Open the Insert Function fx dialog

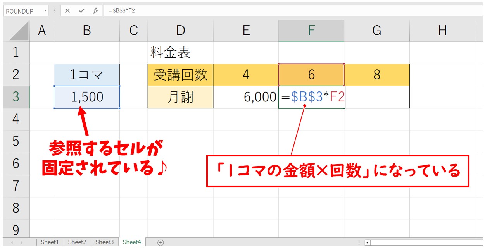point(95,11)
